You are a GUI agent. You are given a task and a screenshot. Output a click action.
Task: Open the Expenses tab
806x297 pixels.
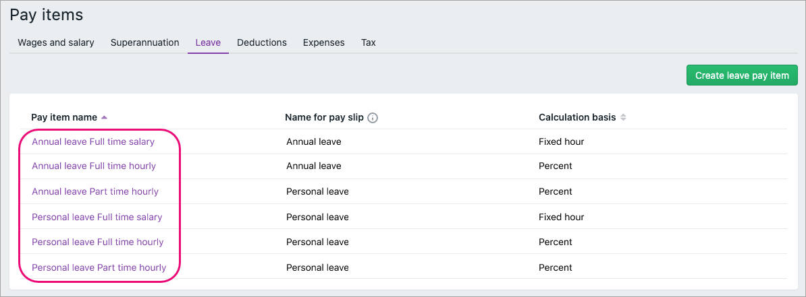pos(324,42)
